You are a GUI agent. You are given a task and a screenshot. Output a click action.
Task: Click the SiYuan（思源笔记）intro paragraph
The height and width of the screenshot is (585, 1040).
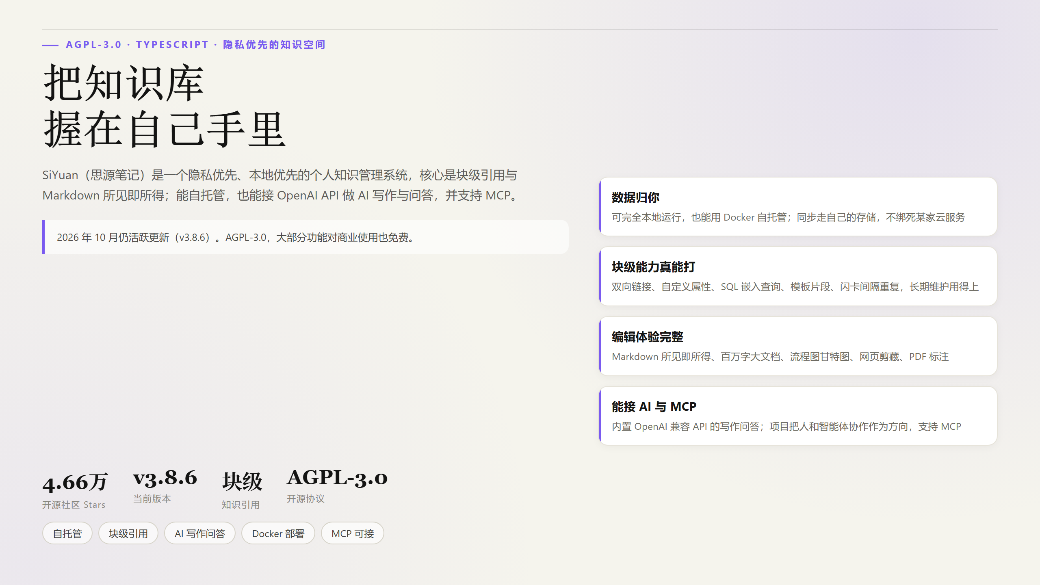pos(280,185)
